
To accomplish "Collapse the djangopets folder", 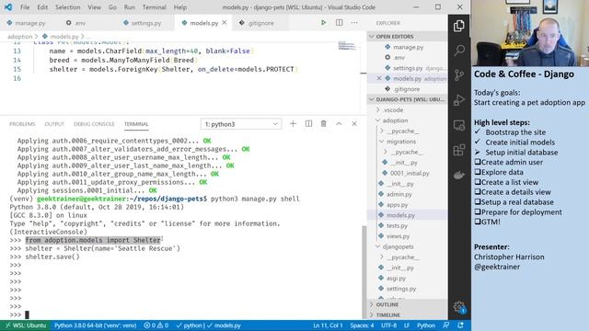I will 398,246.
